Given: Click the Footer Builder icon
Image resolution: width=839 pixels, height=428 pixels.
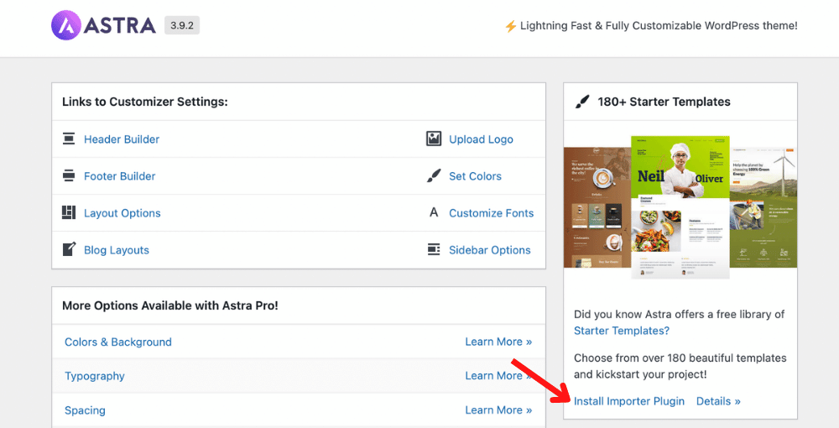Looking at the screenshot, I should pyautogui.click(x=69, y=176).
